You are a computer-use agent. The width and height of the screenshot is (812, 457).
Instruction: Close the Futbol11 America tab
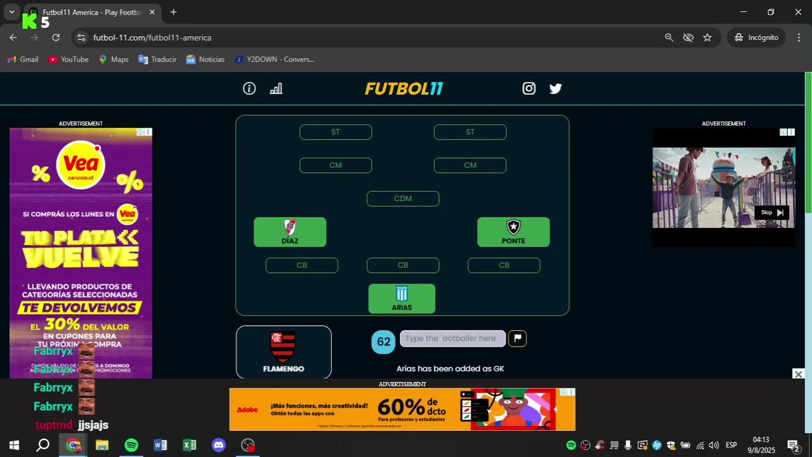(x=152, y=12)
